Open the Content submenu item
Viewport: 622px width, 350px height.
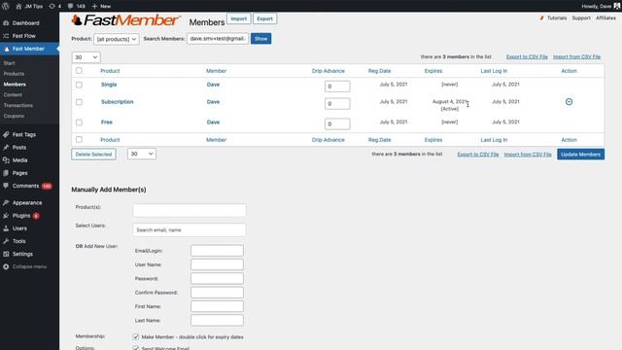click(x=13, y=95)
